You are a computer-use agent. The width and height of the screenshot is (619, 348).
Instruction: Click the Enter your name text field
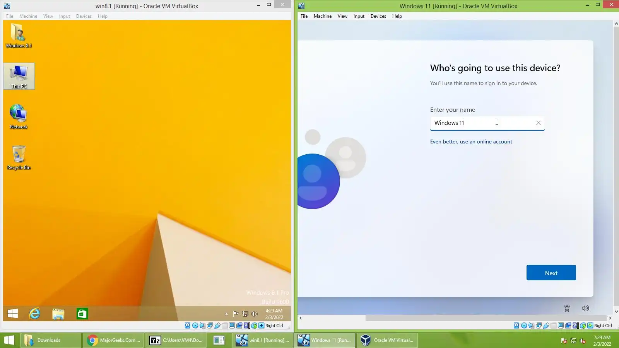tap(487, 123)
